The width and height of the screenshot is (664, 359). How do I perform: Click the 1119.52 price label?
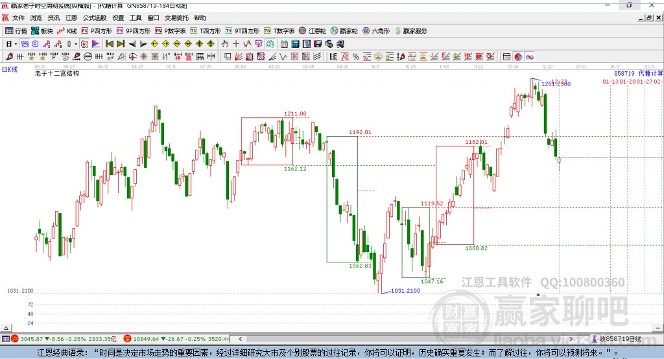coord(432,203)
